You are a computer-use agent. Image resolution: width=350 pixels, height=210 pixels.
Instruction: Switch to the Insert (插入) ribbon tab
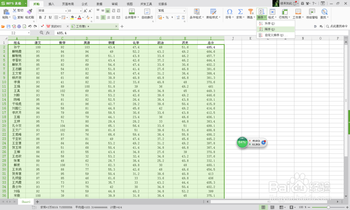(x=51, y=4)
